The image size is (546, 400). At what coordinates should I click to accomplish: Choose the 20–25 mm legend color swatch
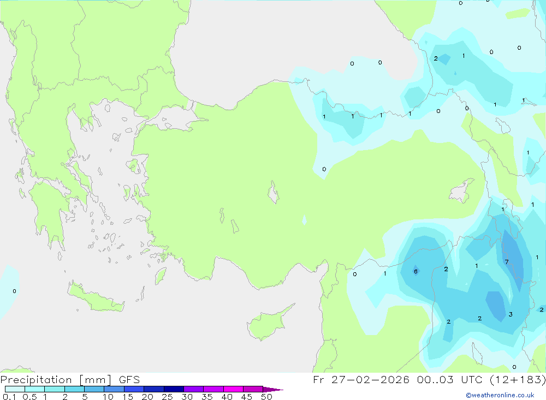154,389
